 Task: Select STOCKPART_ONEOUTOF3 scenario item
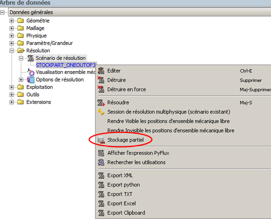(65, 65)
